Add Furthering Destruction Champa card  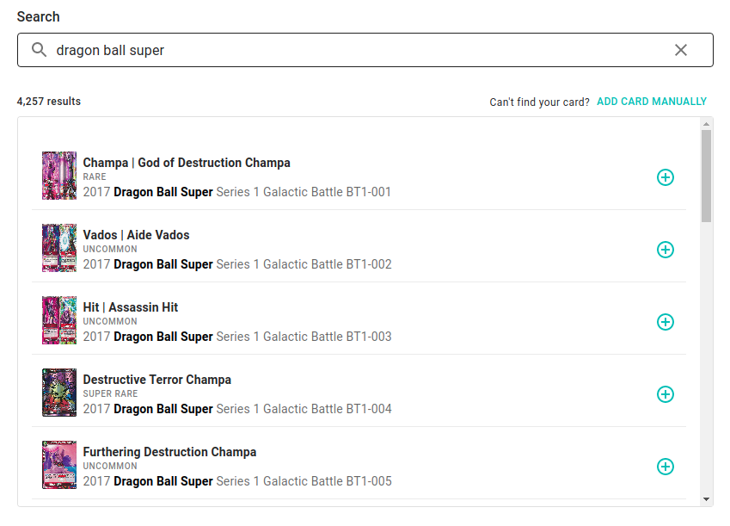coord(665,467)
